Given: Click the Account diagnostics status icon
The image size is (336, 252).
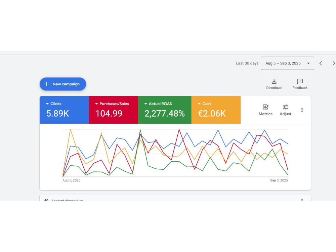Looking at the screenshot, I should [x=46, y=200].
